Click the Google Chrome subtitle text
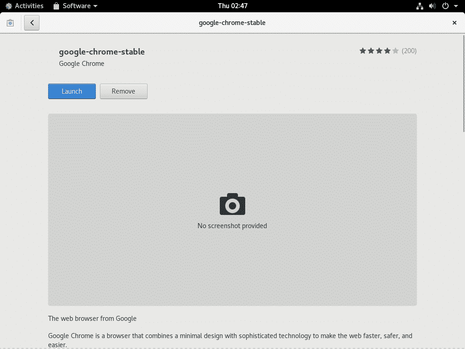 point(82,64)
